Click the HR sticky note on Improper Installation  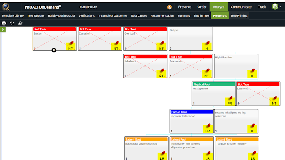tap(208, 129)
